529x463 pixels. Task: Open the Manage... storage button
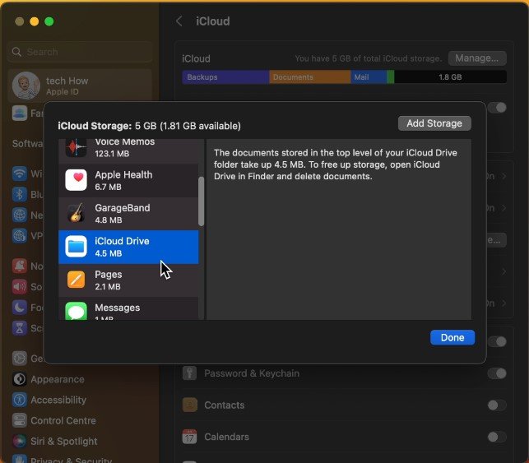click(477, 58)
